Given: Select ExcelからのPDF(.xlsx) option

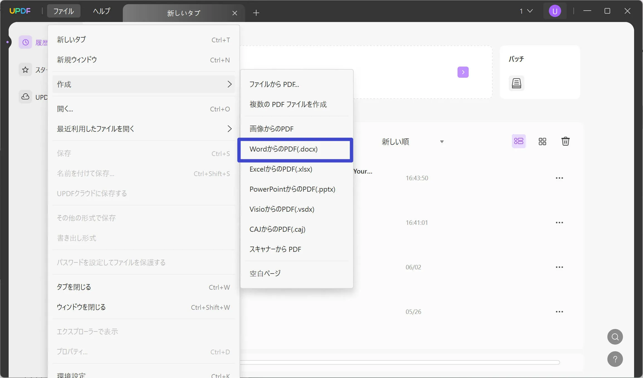Looking at the screenshot, I should (x=297, y=169).
